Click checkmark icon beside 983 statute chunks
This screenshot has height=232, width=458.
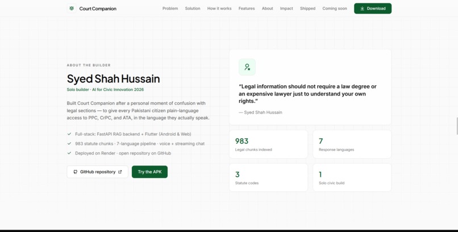(69, 143)
